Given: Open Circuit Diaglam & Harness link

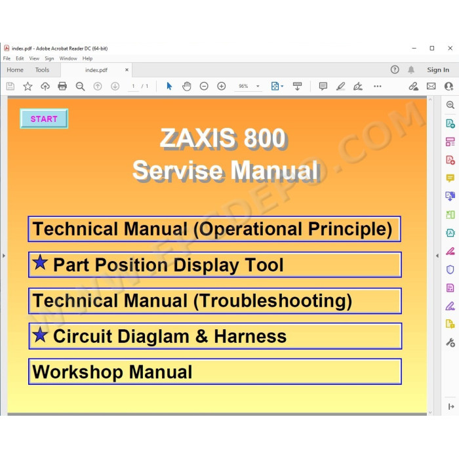Looking at the screenshot, I should (215, 336).
